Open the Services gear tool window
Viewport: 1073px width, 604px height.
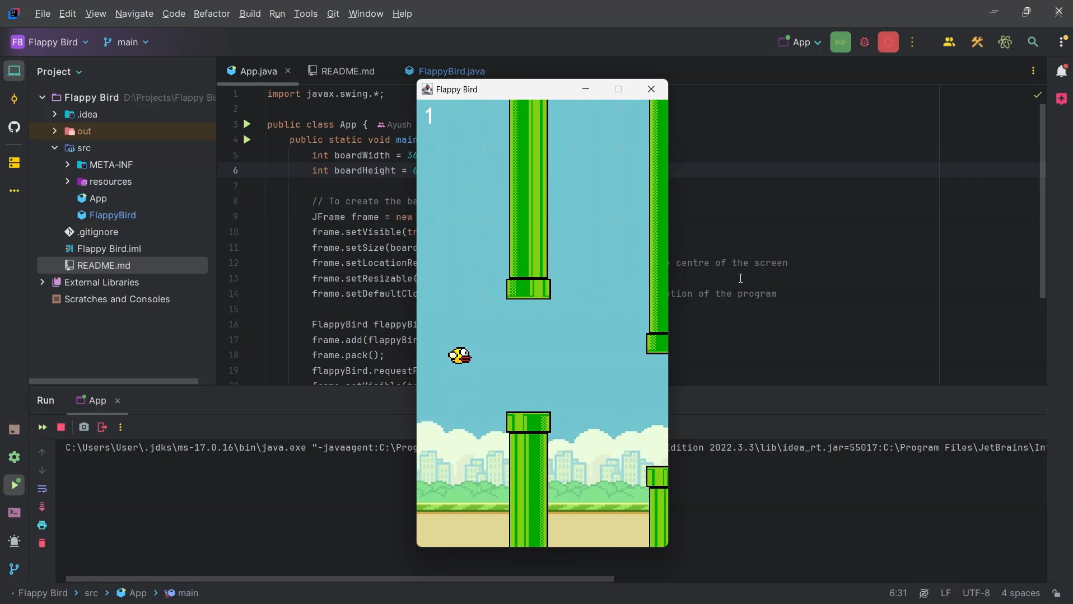(x=15, y=457)
